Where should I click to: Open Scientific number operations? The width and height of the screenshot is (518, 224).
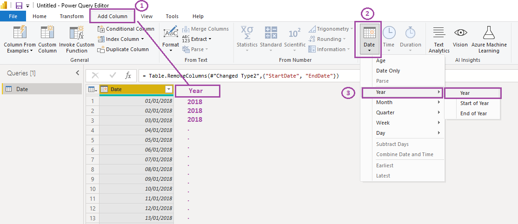click(295, 40)
